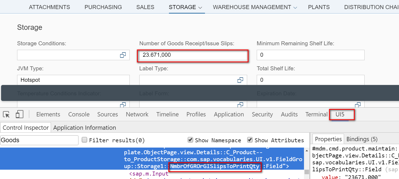Image resolution: width=399 pixels, height=179 pixels.
Task: Select the UI5 devtools tab
Action: 340,114
